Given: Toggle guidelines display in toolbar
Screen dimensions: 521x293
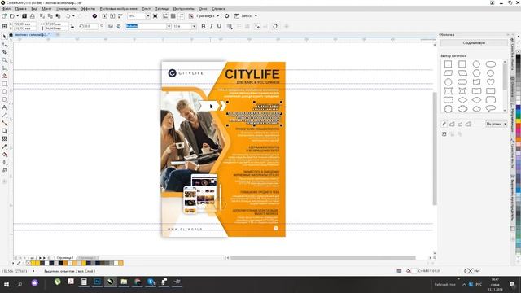Looking at the screenshot, I should point(182,16).
